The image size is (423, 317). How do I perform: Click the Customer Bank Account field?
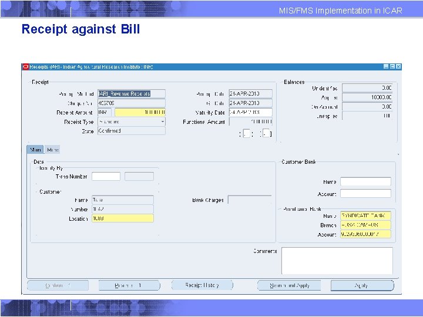point(365,194)
